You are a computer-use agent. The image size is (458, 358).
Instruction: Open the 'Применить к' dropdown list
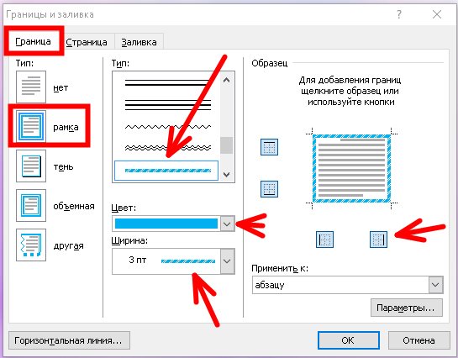(x=435, y=285)
